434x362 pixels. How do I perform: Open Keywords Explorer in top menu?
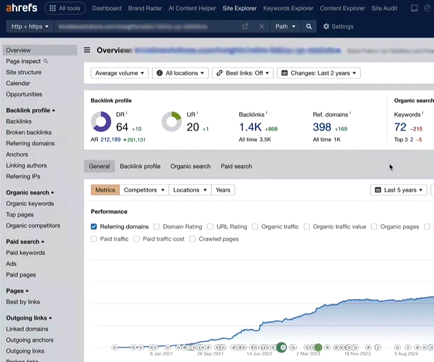288,9
